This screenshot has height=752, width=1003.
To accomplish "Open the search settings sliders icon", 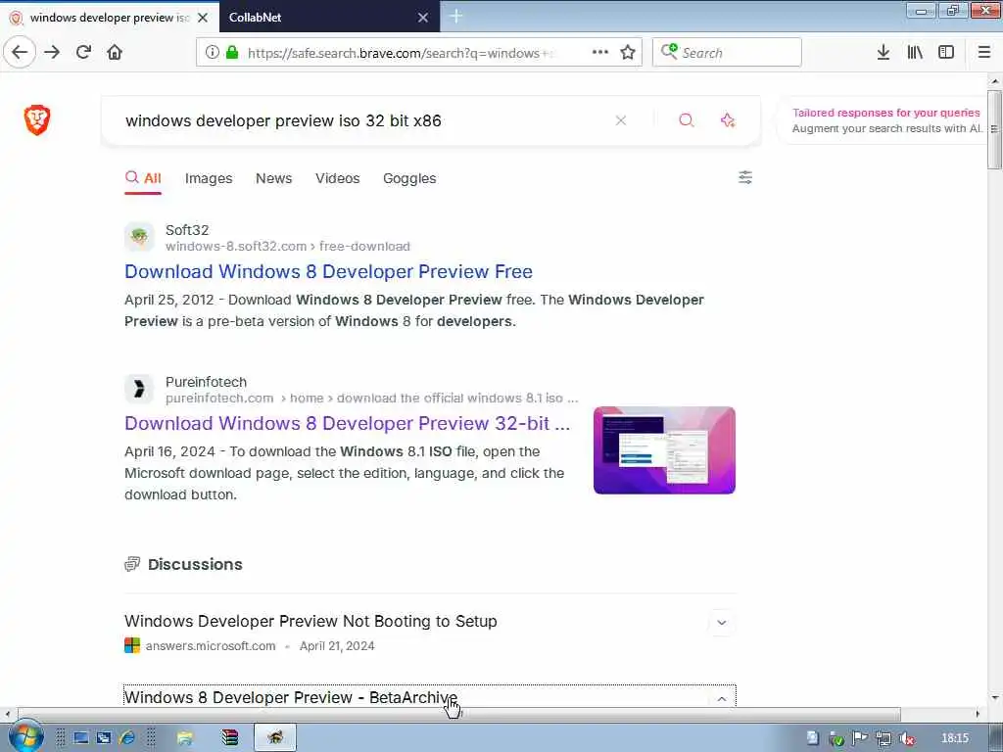I will click(745, 177).
